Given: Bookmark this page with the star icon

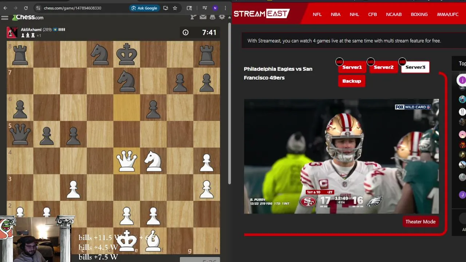Looking at the screenshot, I should [175, 8].
